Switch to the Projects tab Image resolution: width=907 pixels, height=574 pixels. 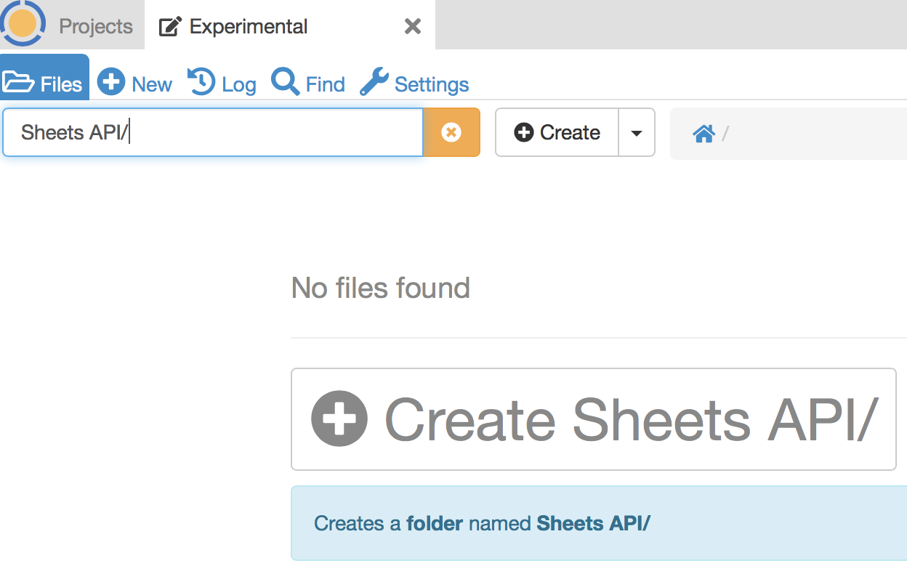96,27
